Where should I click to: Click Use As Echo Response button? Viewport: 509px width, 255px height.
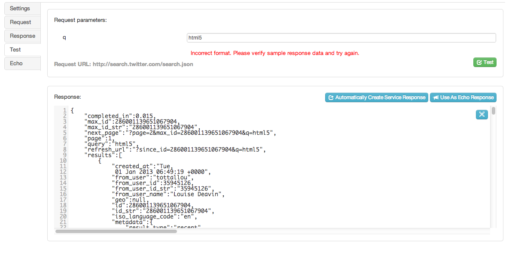[463, 97]
